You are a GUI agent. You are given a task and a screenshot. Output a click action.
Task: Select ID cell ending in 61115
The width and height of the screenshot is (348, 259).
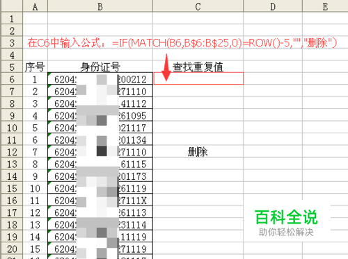(x=100, y=164)
